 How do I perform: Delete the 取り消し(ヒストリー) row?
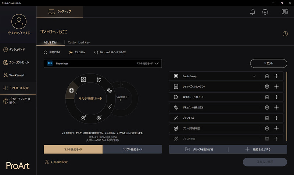point(267,97)
